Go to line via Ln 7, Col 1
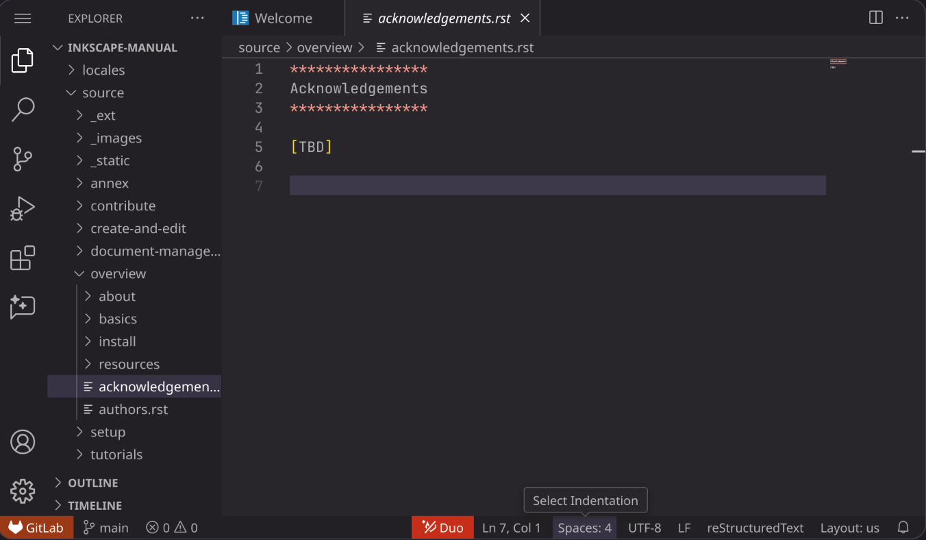This screenshot has width=926, height=540. pyautogui.click(x=512, y=528)
